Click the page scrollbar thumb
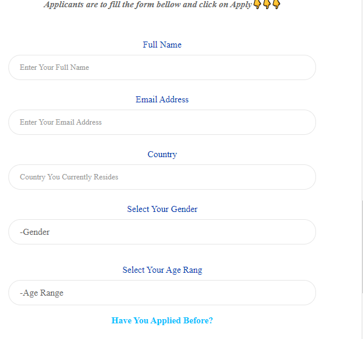The image size is (363, 339). click(x=362, y=247)
